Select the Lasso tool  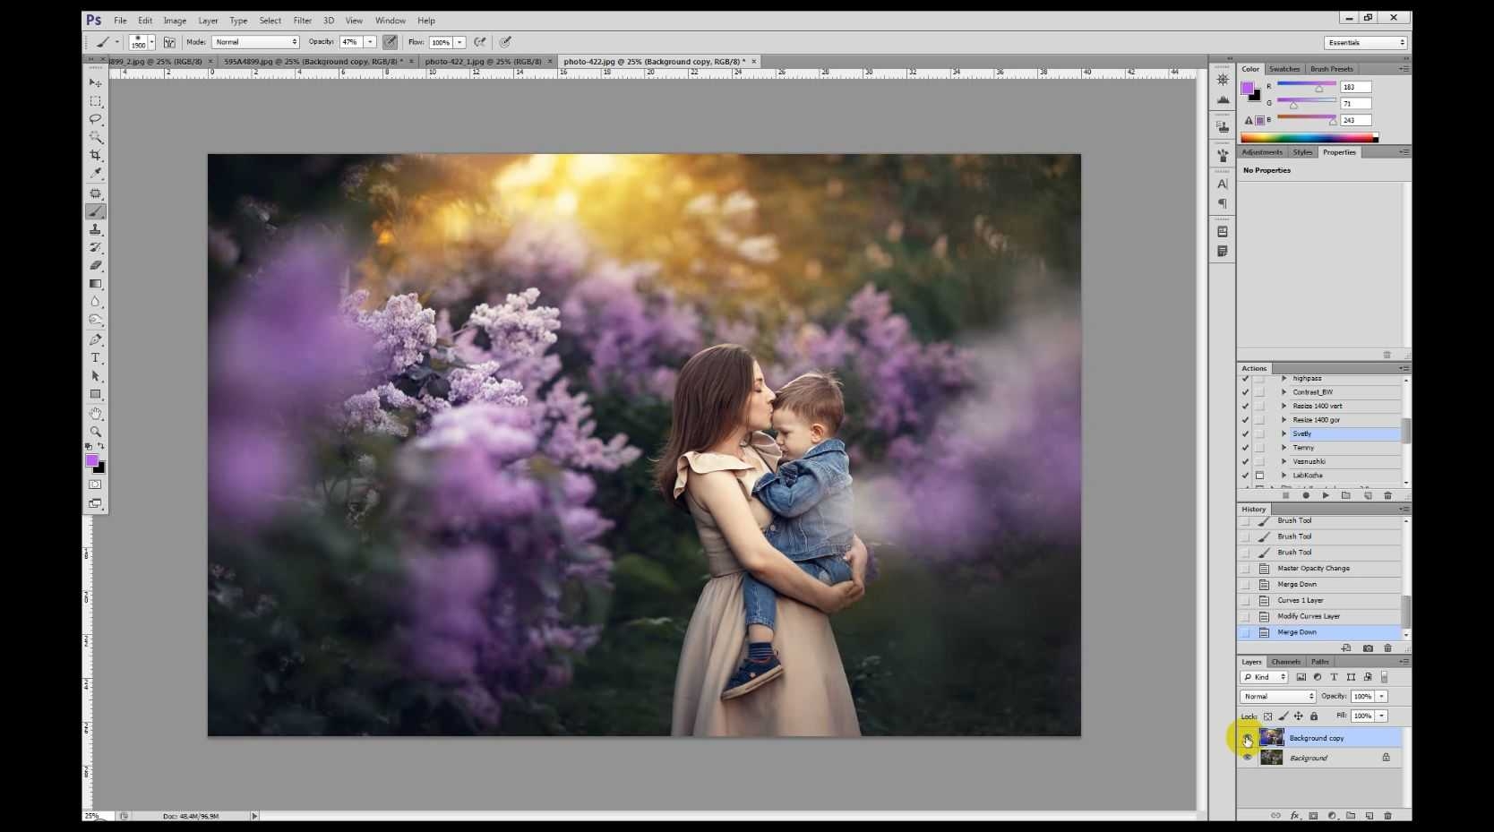[x=96, y=119]
